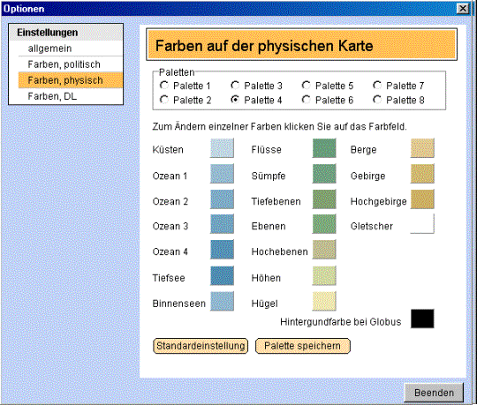Click the Beenden button
The image size is (477, 405).
coord(434,393)
